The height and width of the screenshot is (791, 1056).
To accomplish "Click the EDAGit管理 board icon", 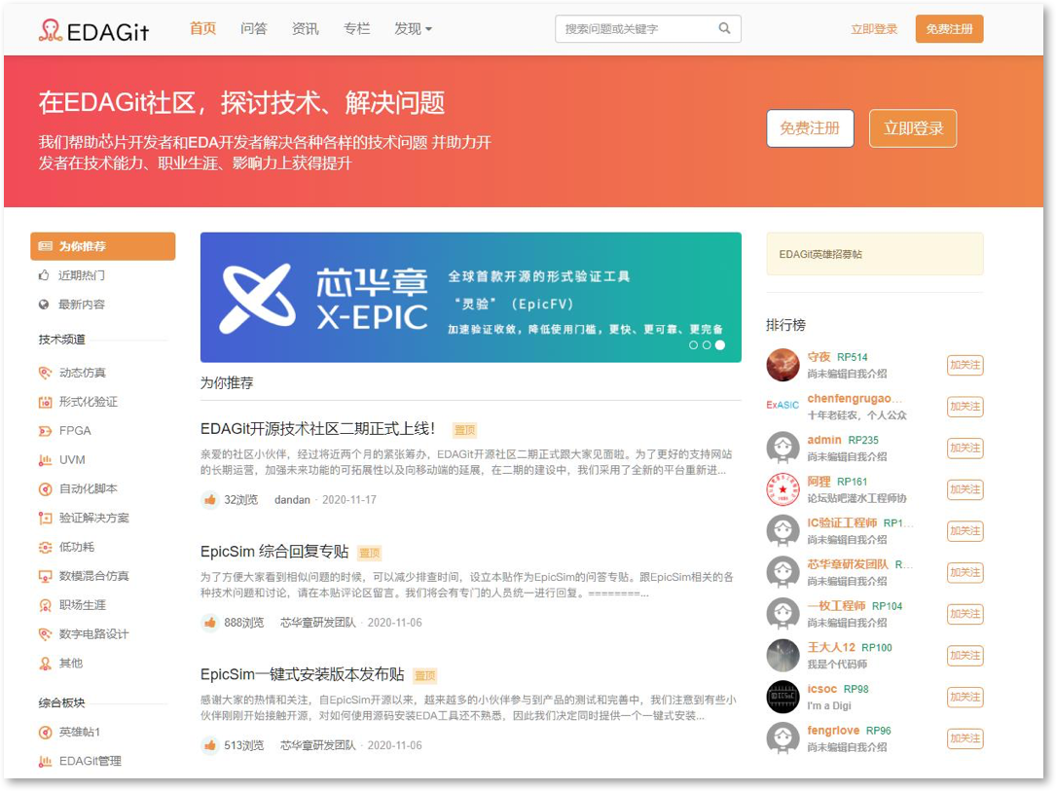I will (45, 762).
